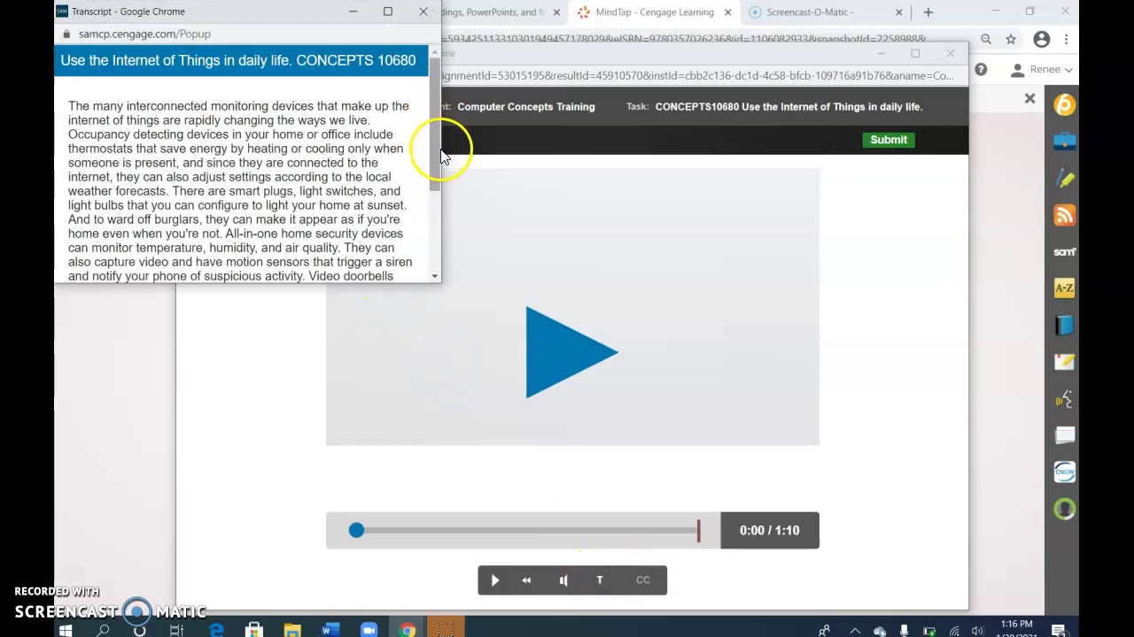Click the green Submit button
Viewport: 1134px width, 637px height.
889,140
